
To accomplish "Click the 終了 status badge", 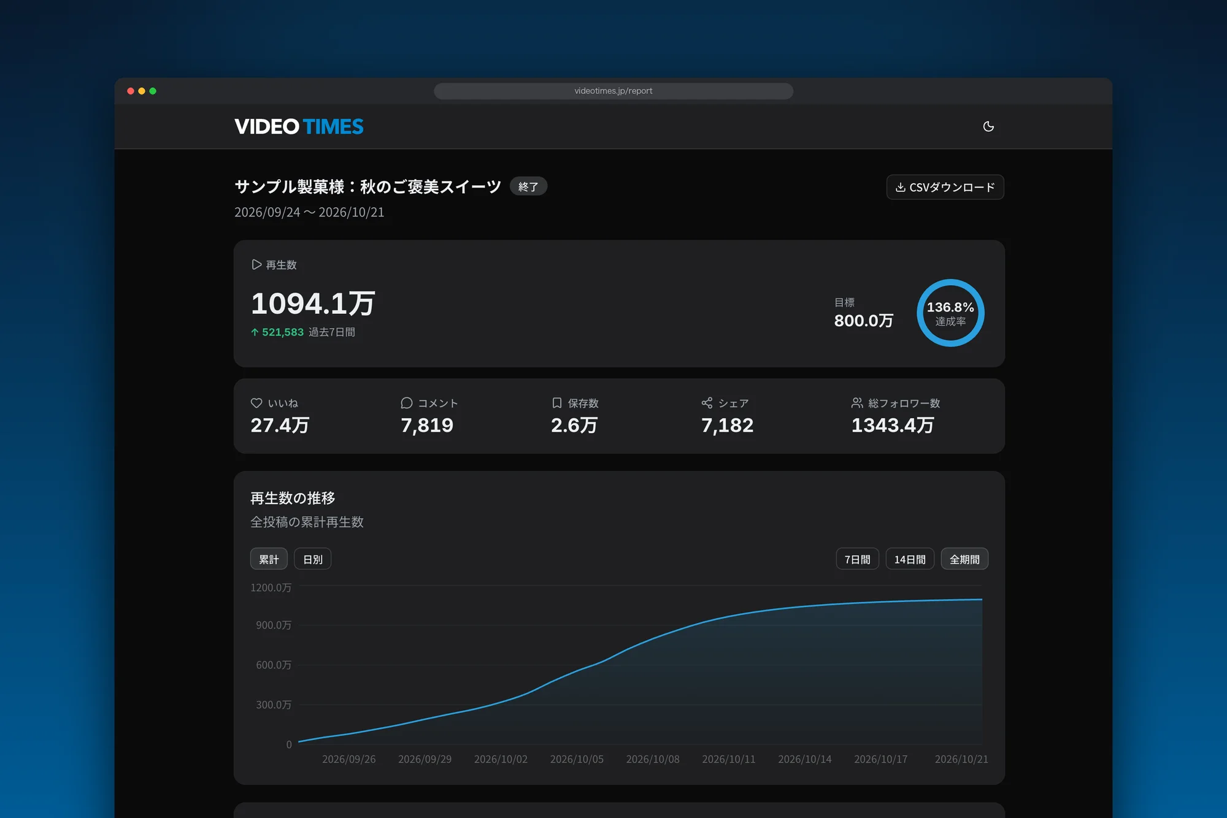I will (x=528, y=186).
